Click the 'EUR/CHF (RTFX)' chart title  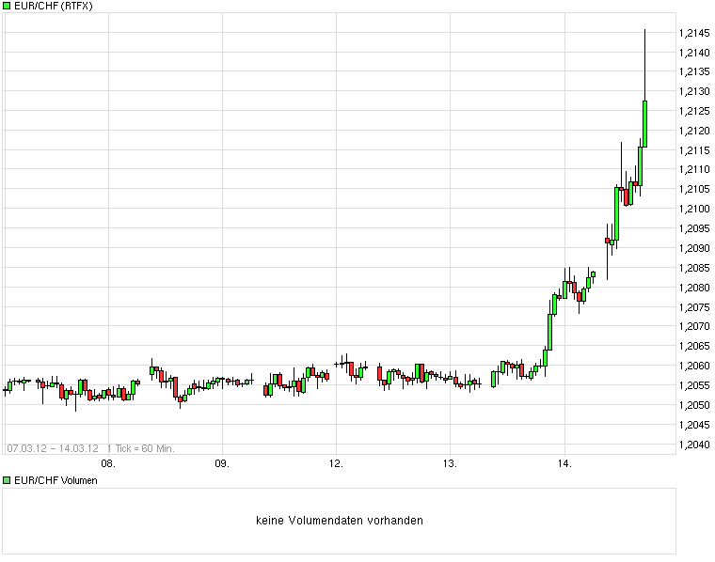click(54, 6)
